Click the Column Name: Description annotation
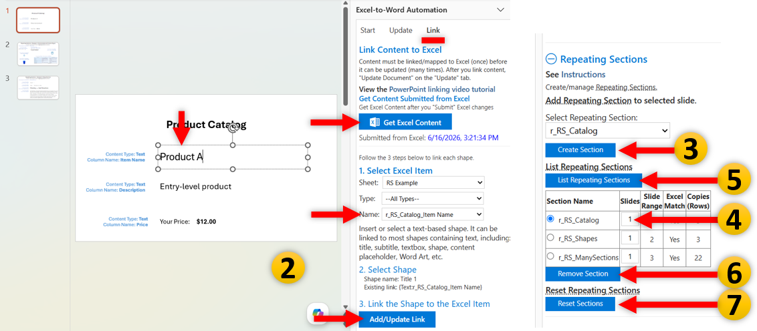Image resolution: width=757 pixels, height=331 pixels. [116, 190]
